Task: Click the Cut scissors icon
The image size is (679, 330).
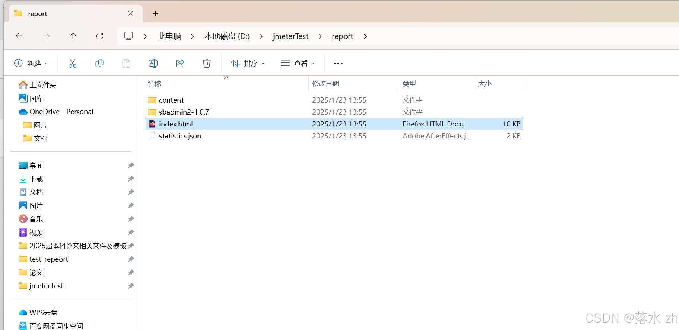Action: [73, 63]
